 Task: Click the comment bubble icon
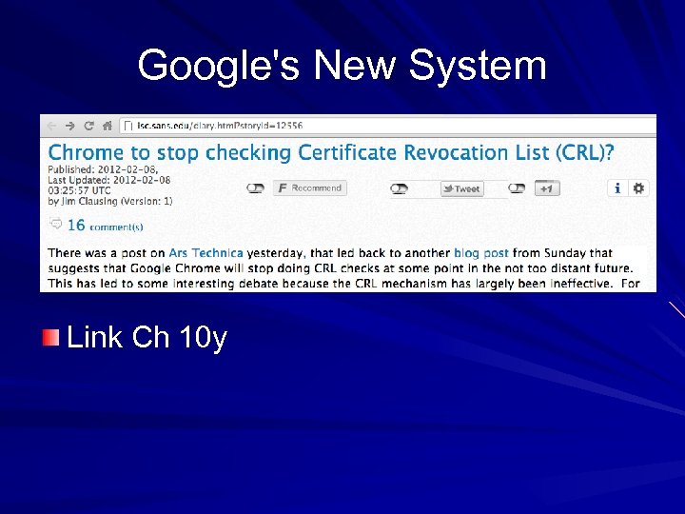[55, 224]
